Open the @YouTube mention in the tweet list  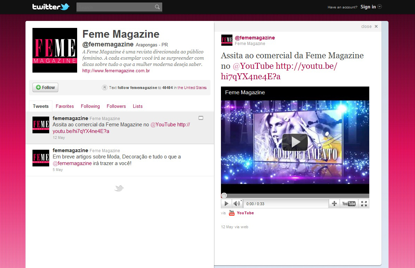click(163, 125)
